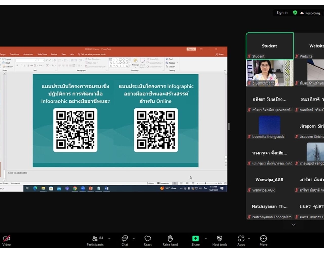Viewport: 324px width, 253px height.
Task: Open the React emoji picker
Action: pyautogui.click(x=148, y=241)
